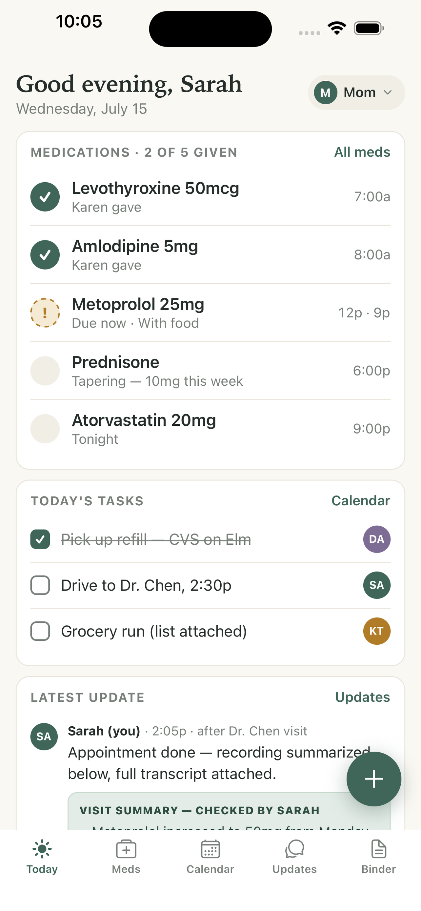Image resolution: width=421 pixels, height=911 pixels.
Task: Tap the SA avatar beside the Sarah (you) update
Action: (x=44, y=736)
